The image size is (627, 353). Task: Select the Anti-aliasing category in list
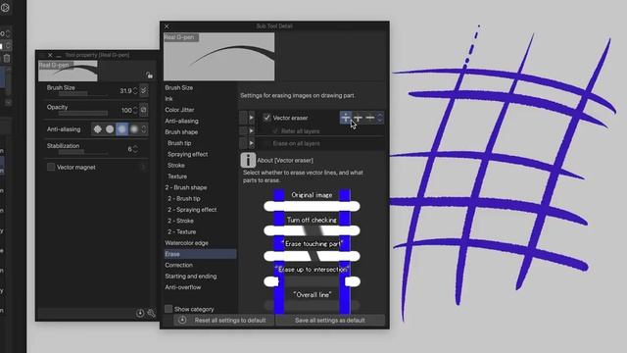181,121
